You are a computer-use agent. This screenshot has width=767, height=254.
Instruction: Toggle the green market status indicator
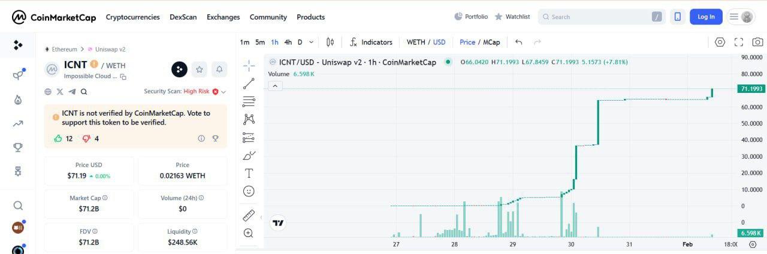tap(448, 62)
